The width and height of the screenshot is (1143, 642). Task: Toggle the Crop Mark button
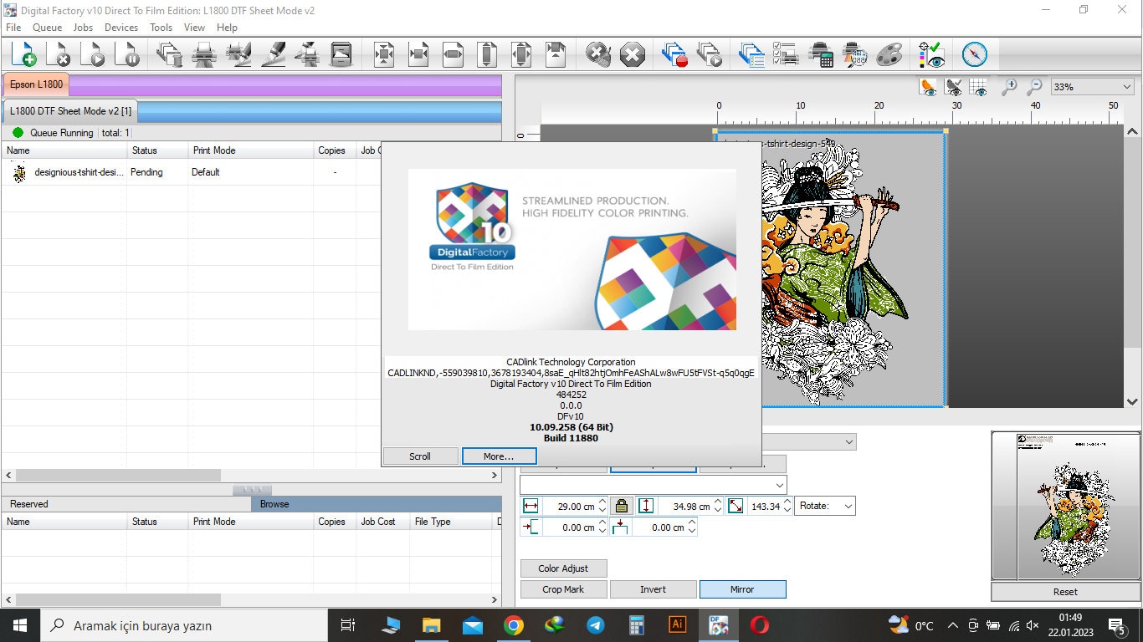(x=563, y=589)
